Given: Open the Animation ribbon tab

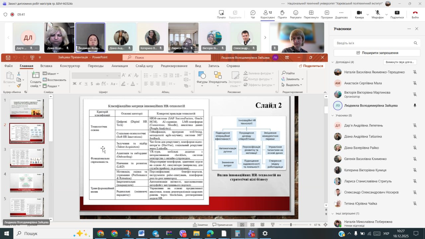Looking at the screenshot, I should point(120,66).
